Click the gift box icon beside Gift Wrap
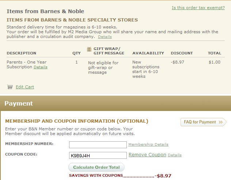This screenshot has height=180, width=231. pos(89,49)
